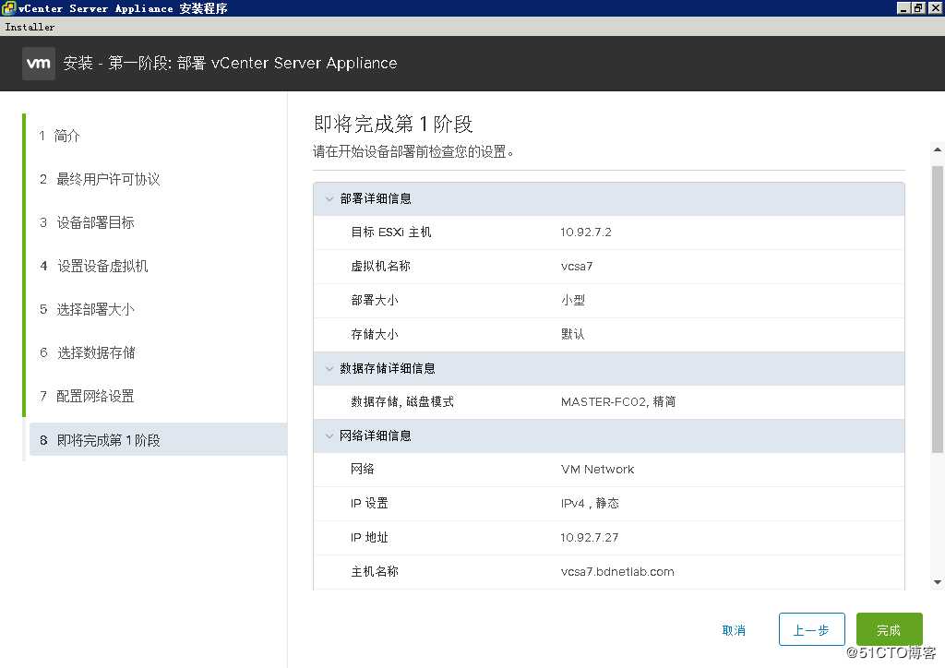Collapse the 数据存储详细信息 section

click(329, 369)
